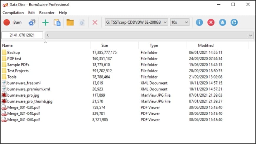256x144 pixels.
Task: Open burn options gear icon
Action: click(x=32, y=22)
